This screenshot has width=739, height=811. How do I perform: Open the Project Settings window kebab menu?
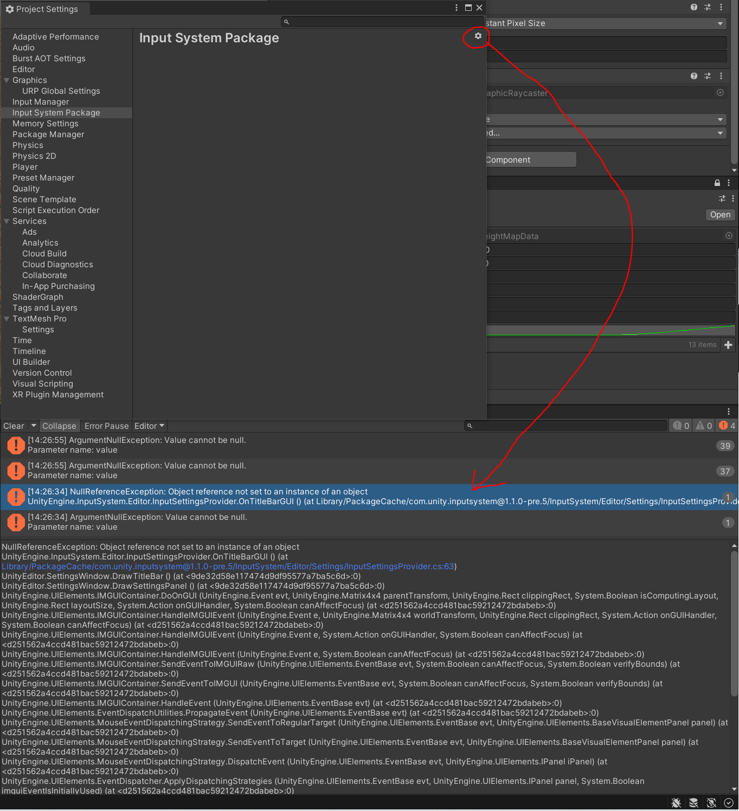pyautogui.click(x=457, y=8)
